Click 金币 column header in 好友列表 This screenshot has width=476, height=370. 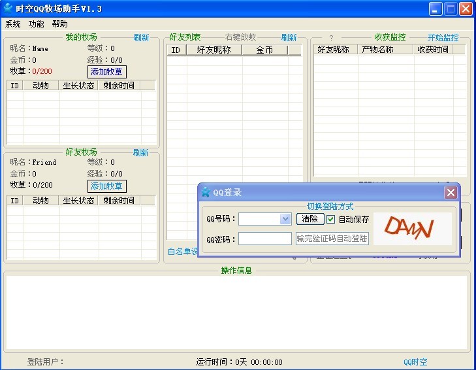(x=264, y=50)
